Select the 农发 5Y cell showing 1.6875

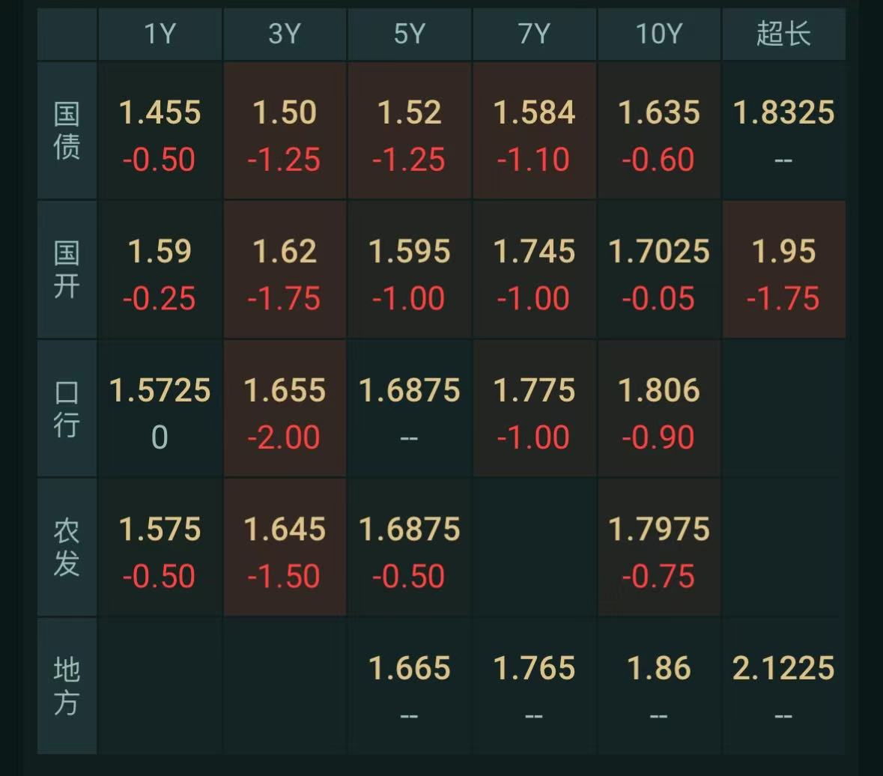410,548
